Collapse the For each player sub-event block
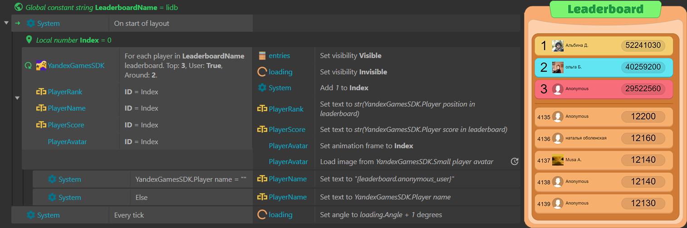687x228 pixels. [x=17, y=97]
